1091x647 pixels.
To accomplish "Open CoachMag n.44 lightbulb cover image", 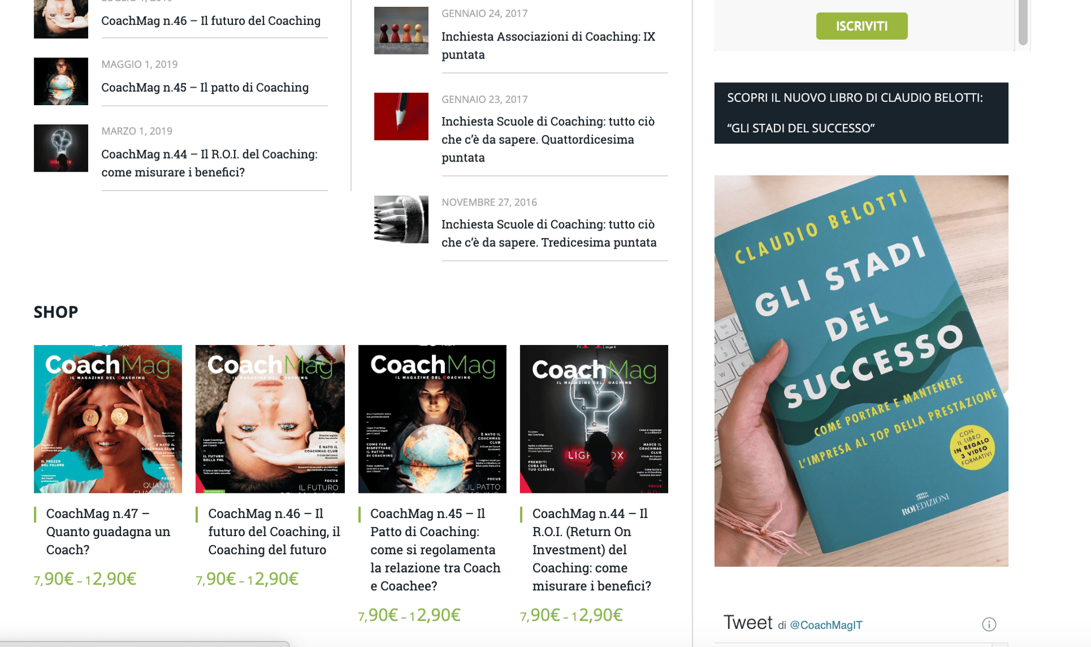I will 594,419.
